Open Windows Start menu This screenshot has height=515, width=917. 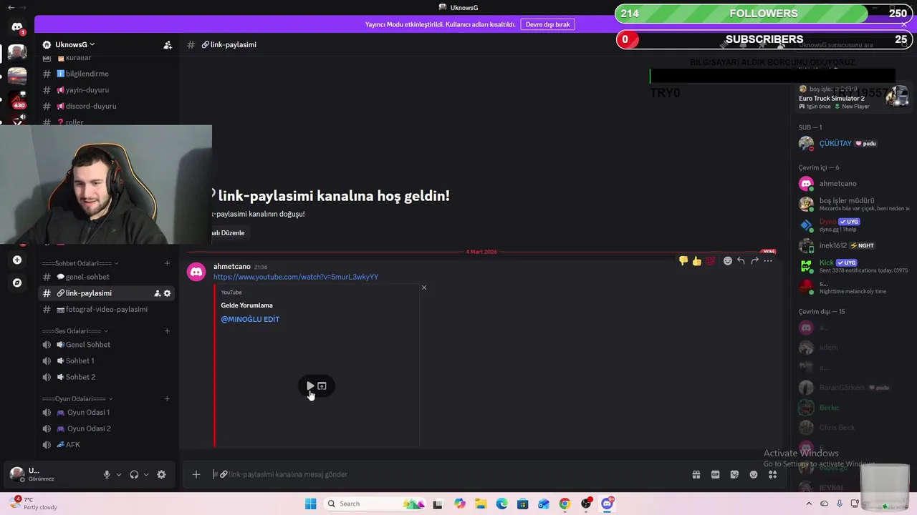(310, 504)
